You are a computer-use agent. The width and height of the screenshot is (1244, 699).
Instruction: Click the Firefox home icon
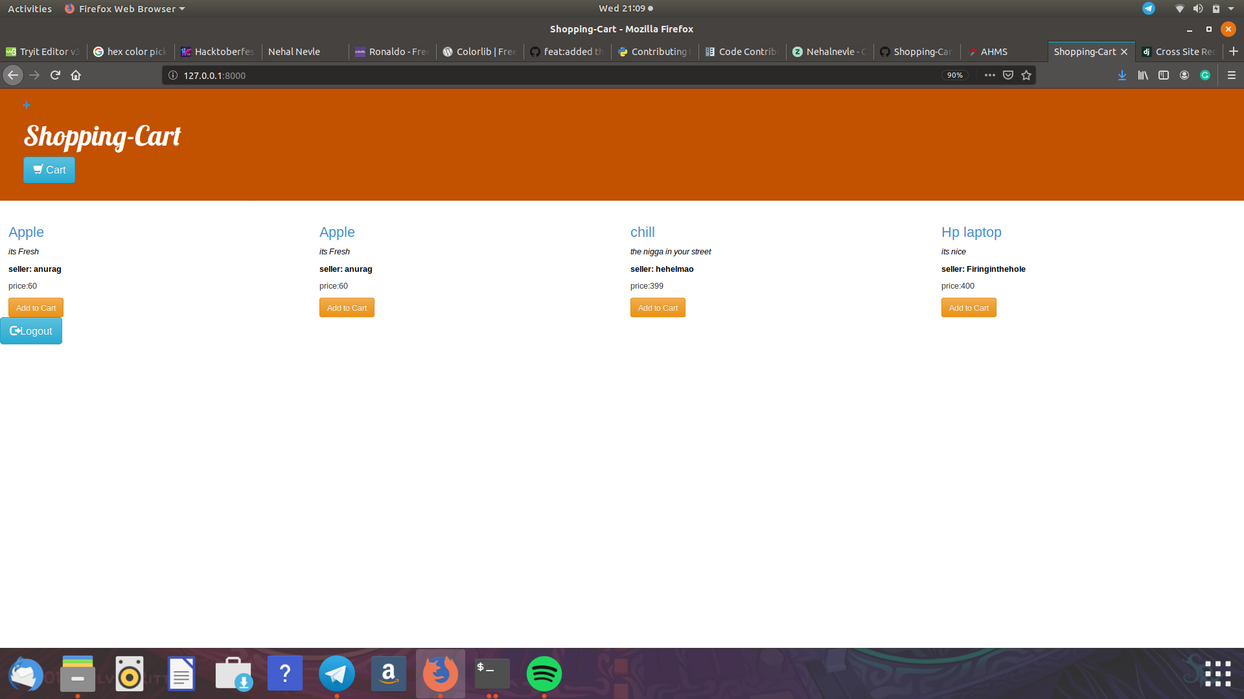pyautogui.click(x=76, y=75)
